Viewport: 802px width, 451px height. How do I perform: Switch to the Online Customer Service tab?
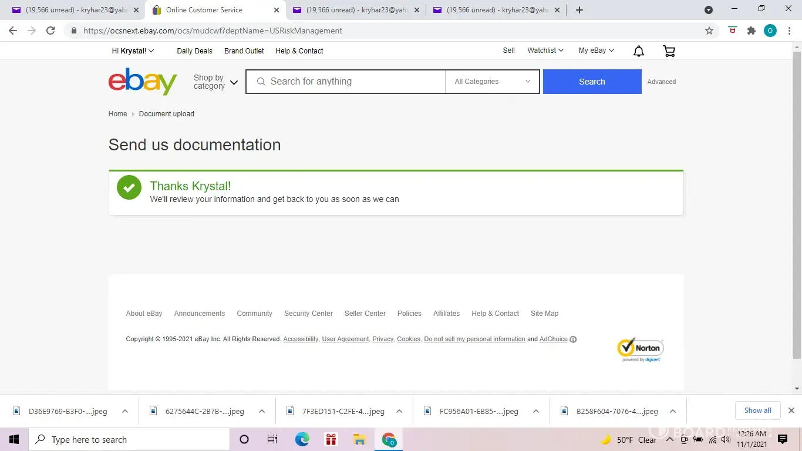pyautogui.click(x=204, y=10)
